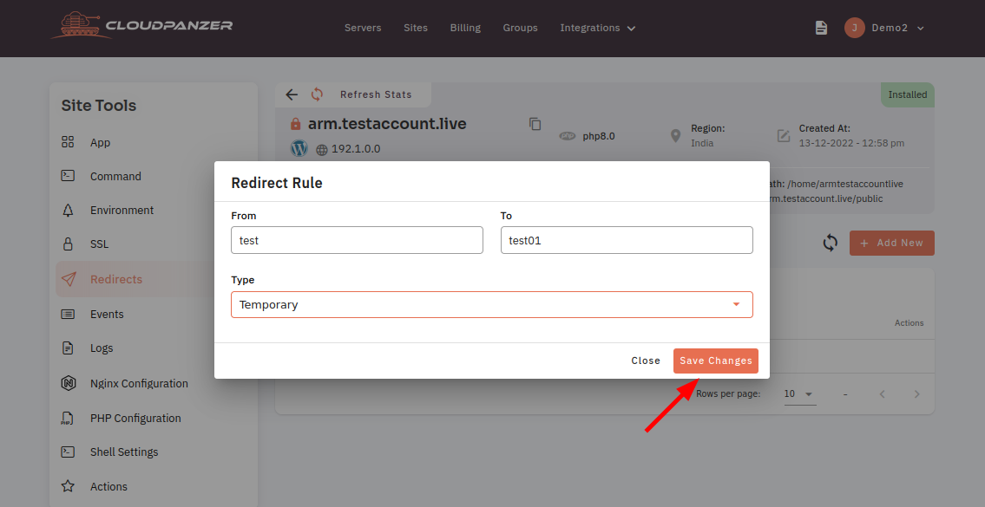Click the To input field
Screen dimensions: 985x507
[627, 240]
